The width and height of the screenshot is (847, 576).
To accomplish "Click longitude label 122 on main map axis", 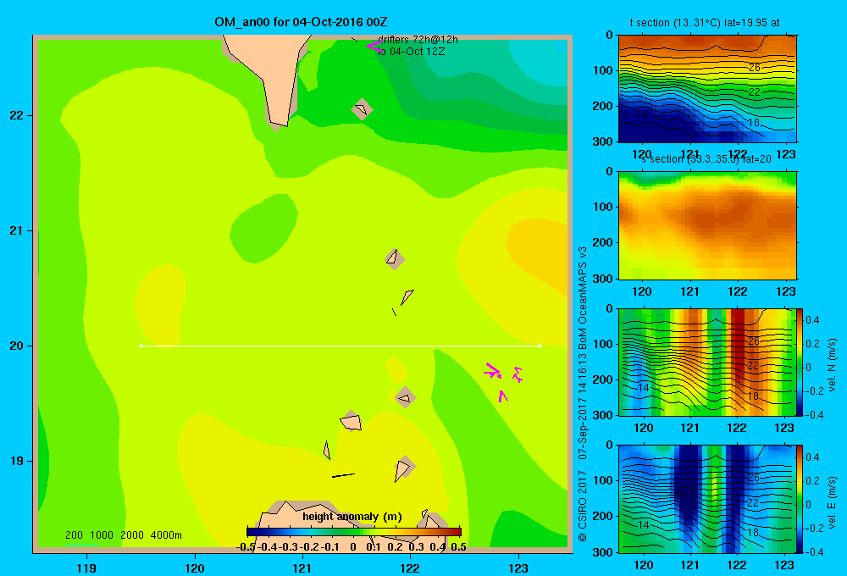I will pyautogui.click(x=411, y=568).
